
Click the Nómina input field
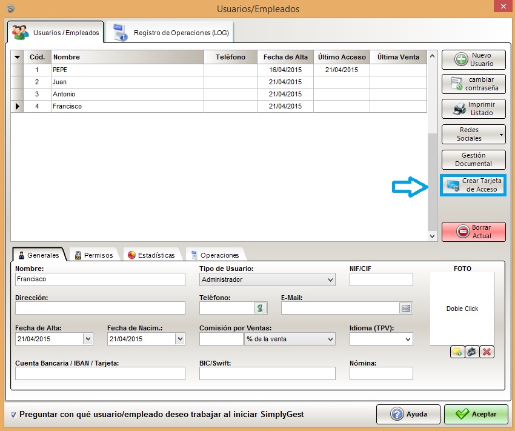(x=381, y=373)
